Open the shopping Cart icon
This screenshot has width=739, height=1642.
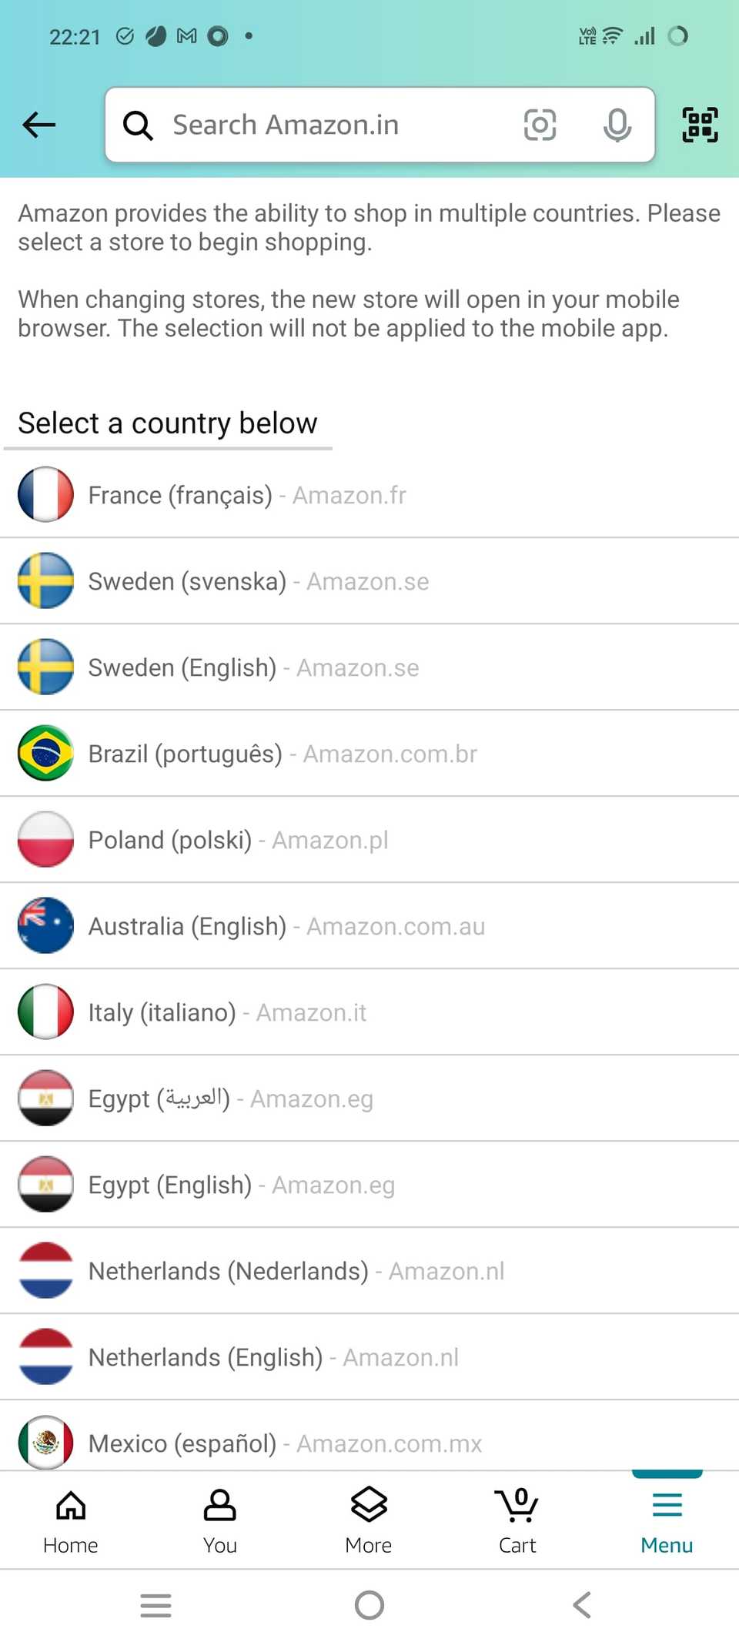click(517, 1520)
